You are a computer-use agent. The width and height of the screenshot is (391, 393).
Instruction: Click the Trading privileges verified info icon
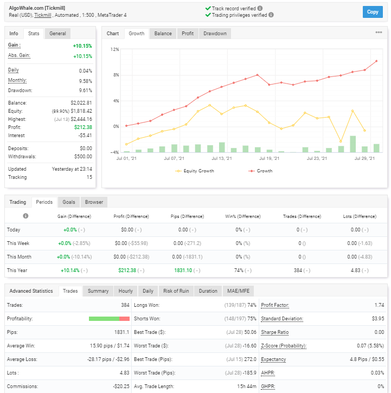point(271,15)
